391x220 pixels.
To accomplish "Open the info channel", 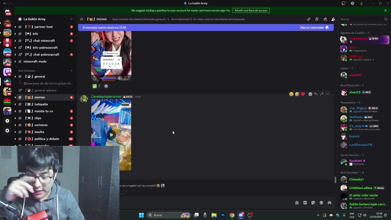I will pyautogui.click(x=45, y=34).
